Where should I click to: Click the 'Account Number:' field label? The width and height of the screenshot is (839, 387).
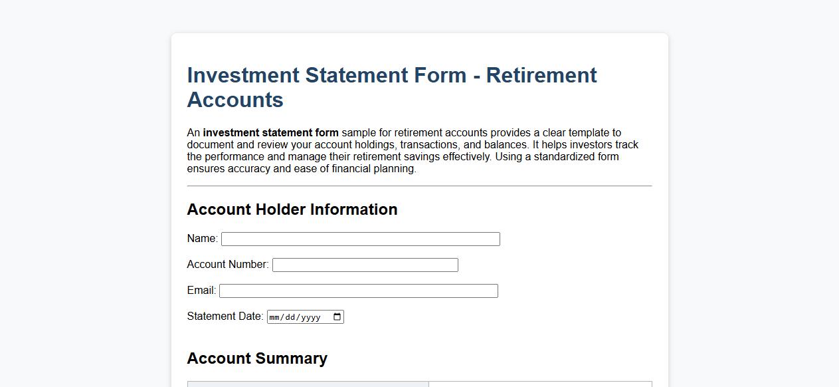click(x=228, y=264)
